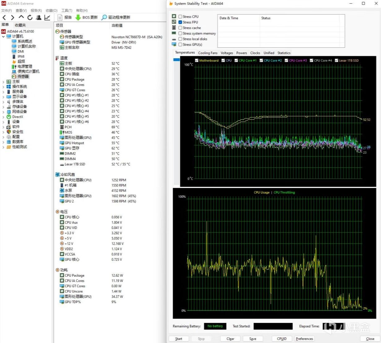Image resolution: width=381 pixels, height=343 pixels.
Task: Expand the 显示设备 tree node
Action: 3,97
